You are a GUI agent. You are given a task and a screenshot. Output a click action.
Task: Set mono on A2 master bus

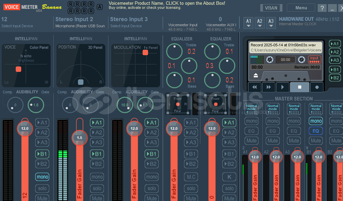(x=273, y=121)
